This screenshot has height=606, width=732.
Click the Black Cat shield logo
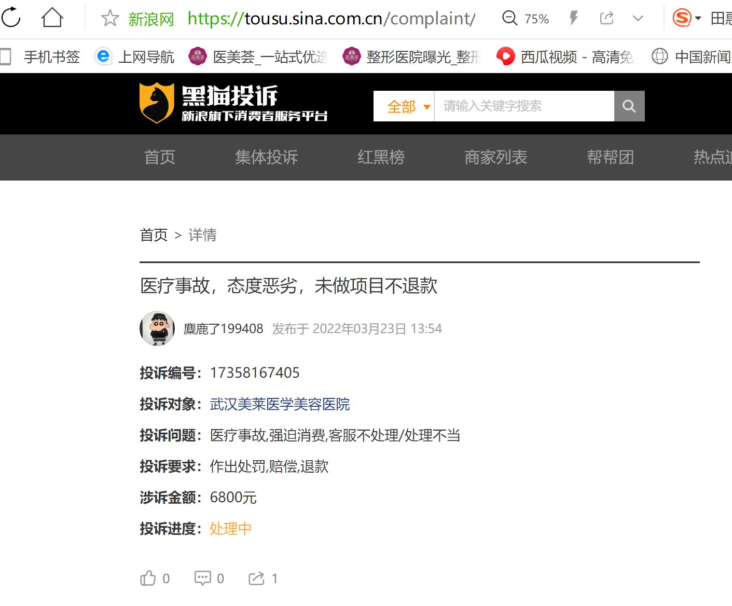(x=157, y=103)
